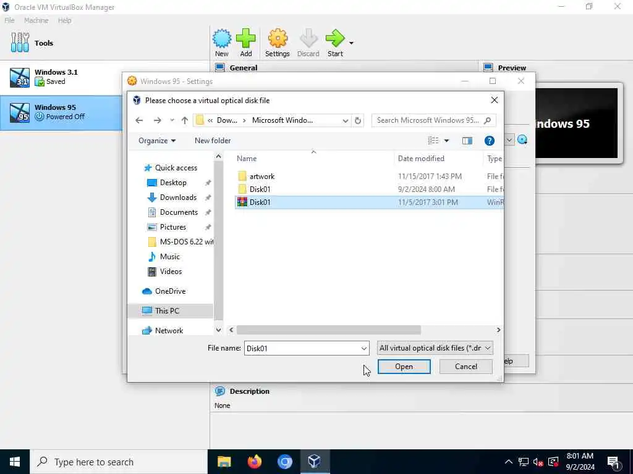Select Network in the navigation pane
Viewport: 633px width, 474px height.
(x=169, y=331)
